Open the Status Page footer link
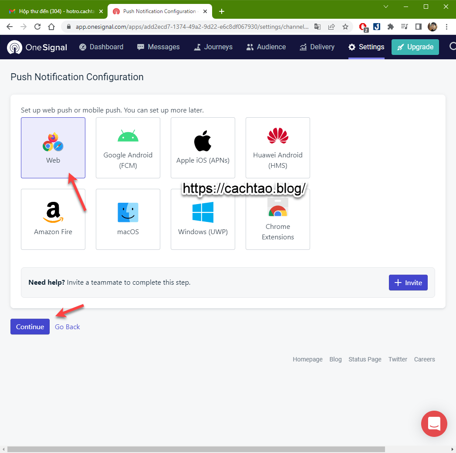The height and width of the screenshot is (453, 456). (x=365, y=359)
